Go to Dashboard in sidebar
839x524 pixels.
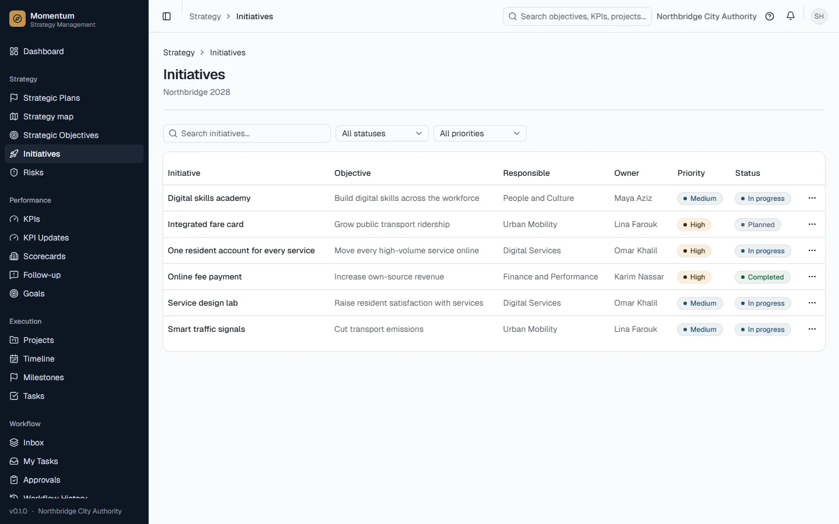point(74,51)
